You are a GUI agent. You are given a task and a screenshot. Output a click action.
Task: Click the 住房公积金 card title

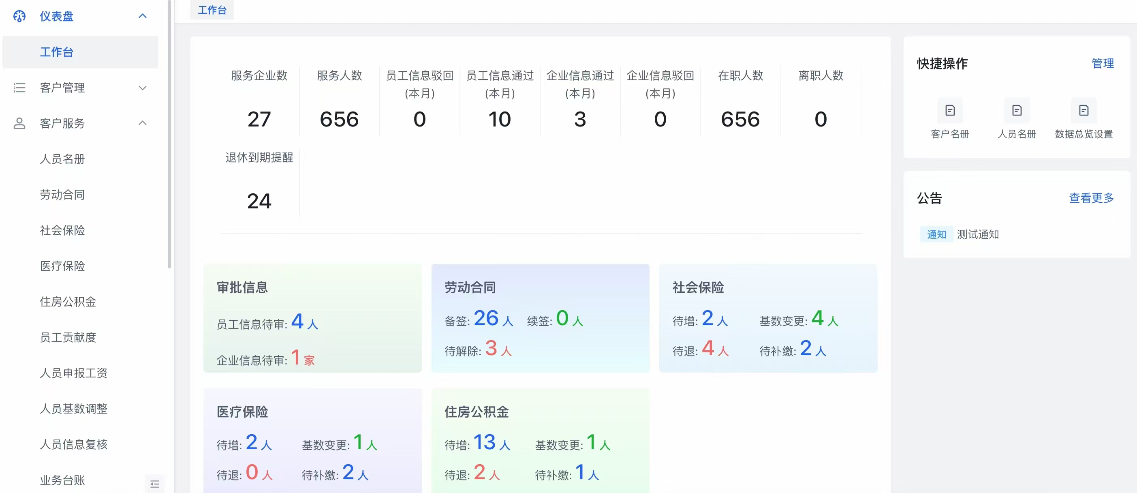pyautogui.click(x=476, y=412)
